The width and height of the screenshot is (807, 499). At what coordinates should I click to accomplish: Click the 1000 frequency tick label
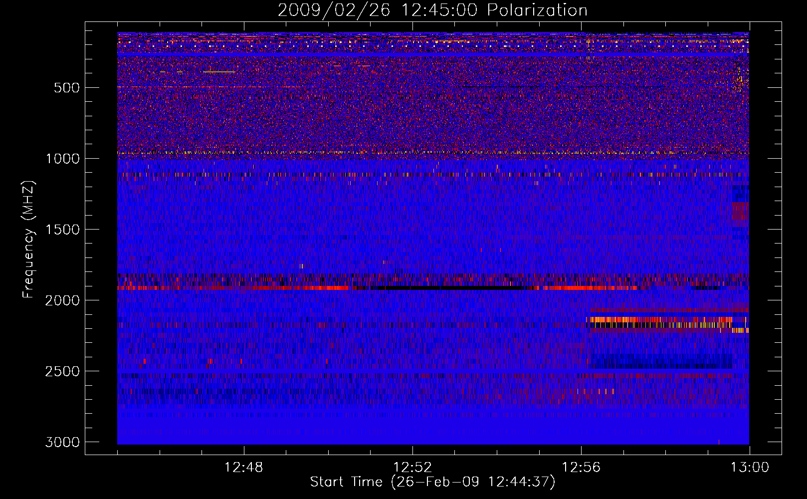63,159
